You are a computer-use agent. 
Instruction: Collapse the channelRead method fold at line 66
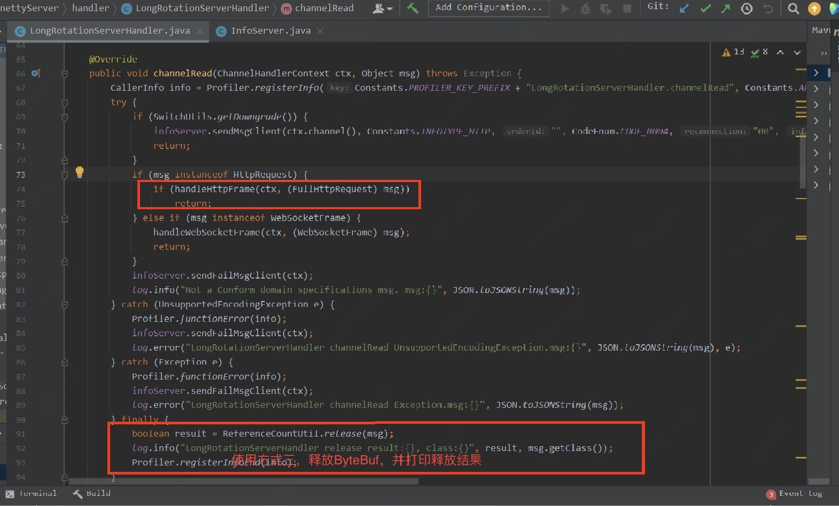point(65,74)
